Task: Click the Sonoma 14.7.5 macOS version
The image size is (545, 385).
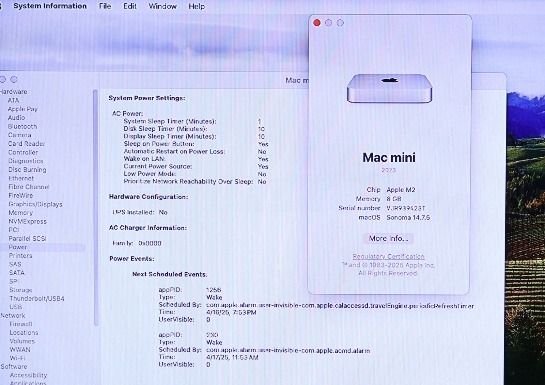Action: [x=408, y=217]
